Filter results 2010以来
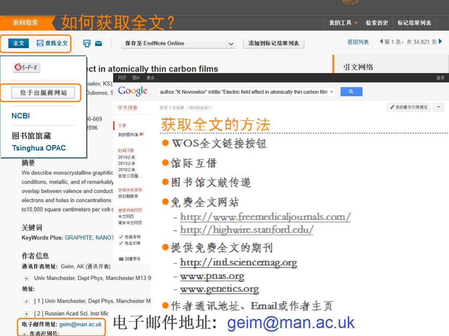 (127, 170)
